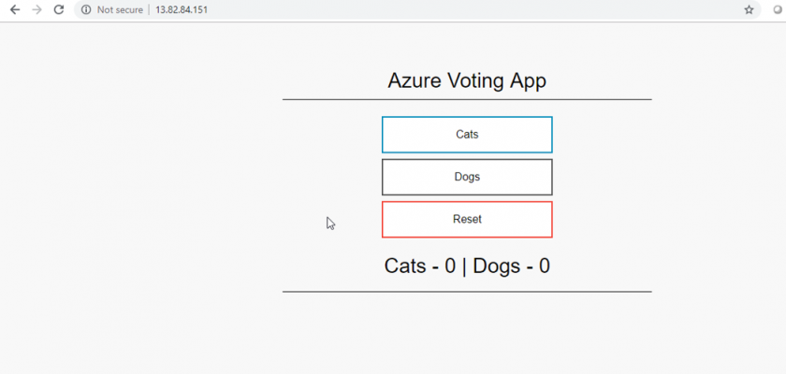Viewport: 786px width, 374px height.
Task: Reset the vote counts
Action: click(x=467, y=220)
